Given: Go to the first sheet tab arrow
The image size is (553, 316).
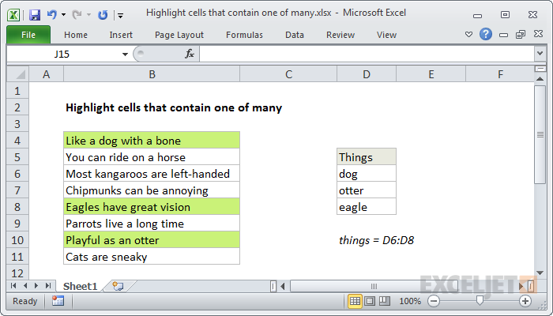Looking at the screenshot, I should pos(13,286).
